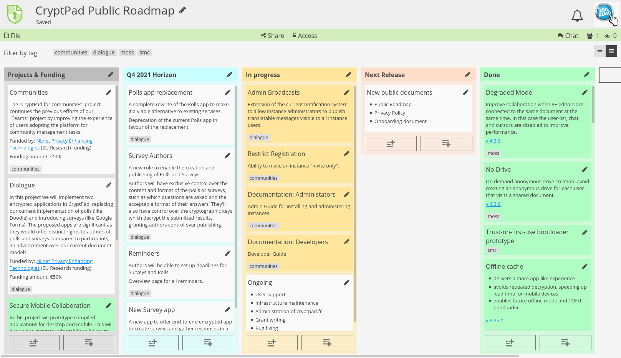
Task: Add card to top of Next Release
Action: 391,143
